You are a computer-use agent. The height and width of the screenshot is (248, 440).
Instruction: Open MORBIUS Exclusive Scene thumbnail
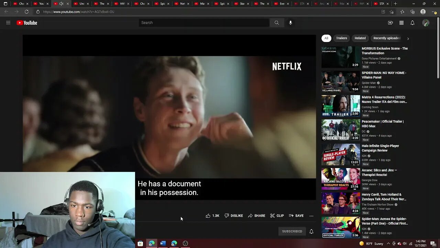341,57
